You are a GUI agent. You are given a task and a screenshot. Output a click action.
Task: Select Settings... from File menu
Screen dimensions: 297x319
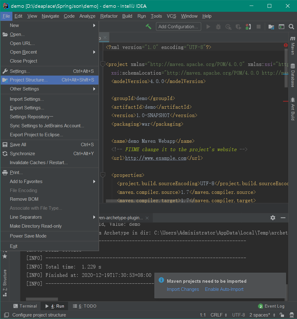pyautogui.click(x=50, y=71)
